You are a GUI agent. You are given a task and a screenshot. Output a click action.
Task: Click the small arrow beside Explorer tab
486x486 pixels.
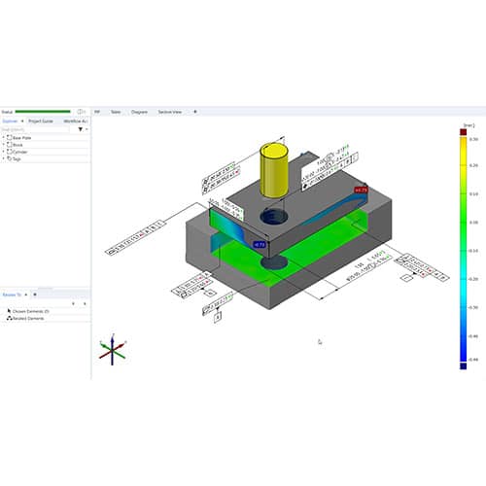pyautogui.click(x=22, y=121)
